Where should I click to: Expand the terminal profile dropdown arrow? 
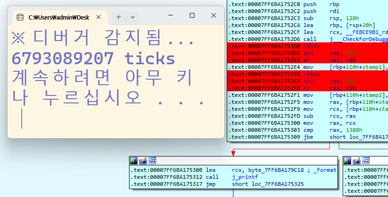(x=132, y=17)
